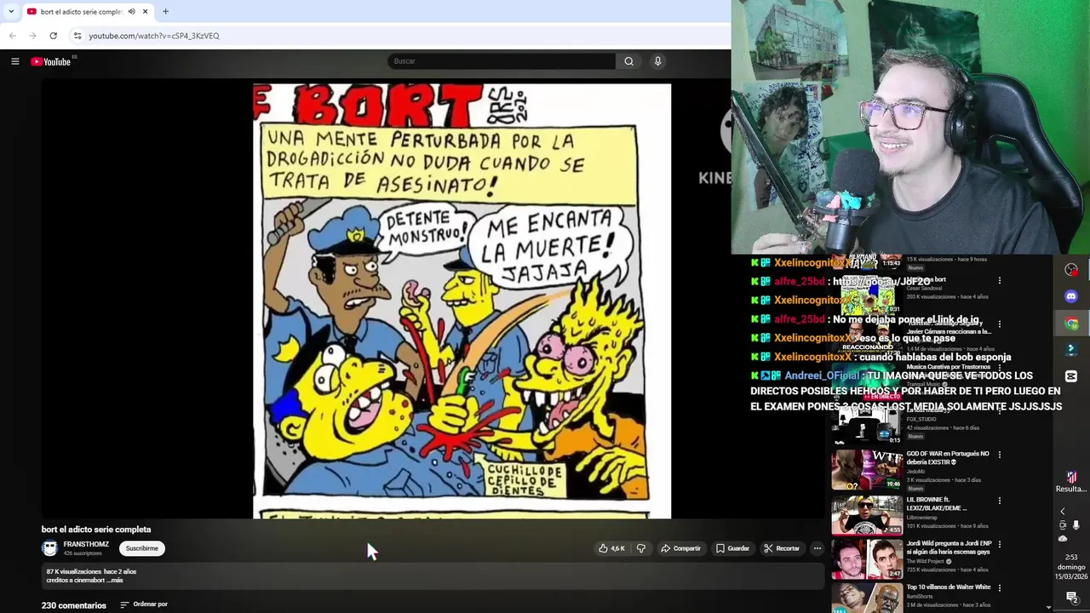1090x613 pixels.
Task: Open Top 10 villanos de Walter White
Action: pos(948,587)
